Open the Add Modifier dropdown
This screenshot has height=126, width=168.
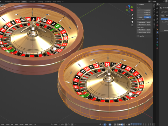coord(164,12)
